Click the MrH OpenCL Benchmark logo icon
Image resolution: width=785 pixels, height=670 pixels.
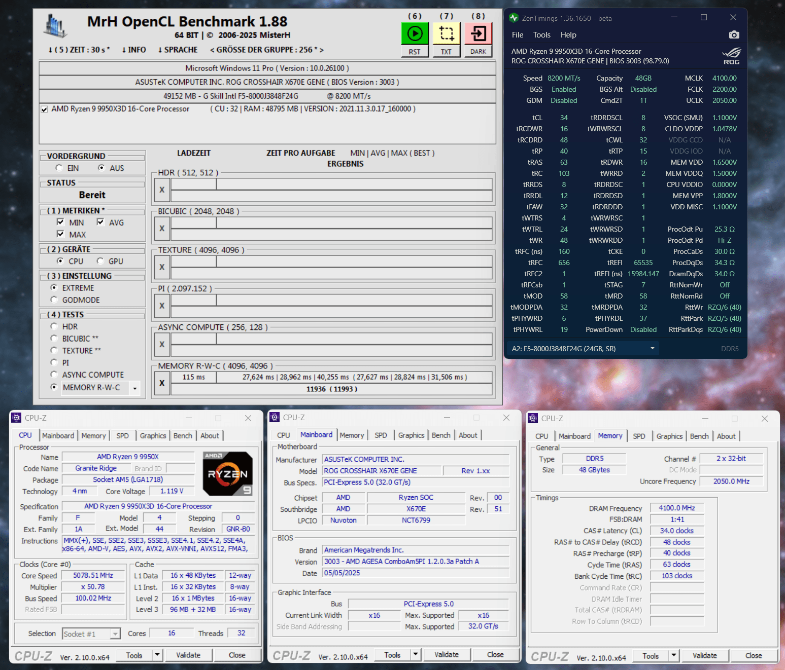(55, 26)
